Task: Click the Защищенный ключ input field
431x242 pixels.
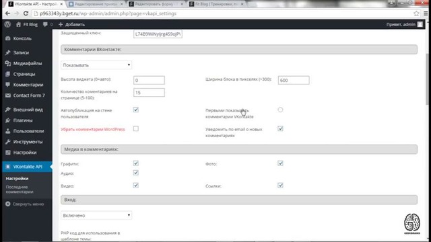Action: [x=158, y=34]
